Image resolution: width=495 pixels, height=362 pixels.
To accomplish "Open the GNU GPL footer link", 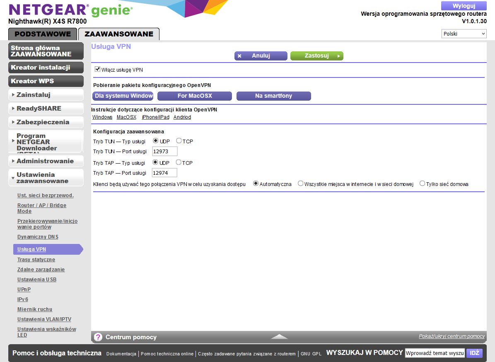I will click(311, 354).
